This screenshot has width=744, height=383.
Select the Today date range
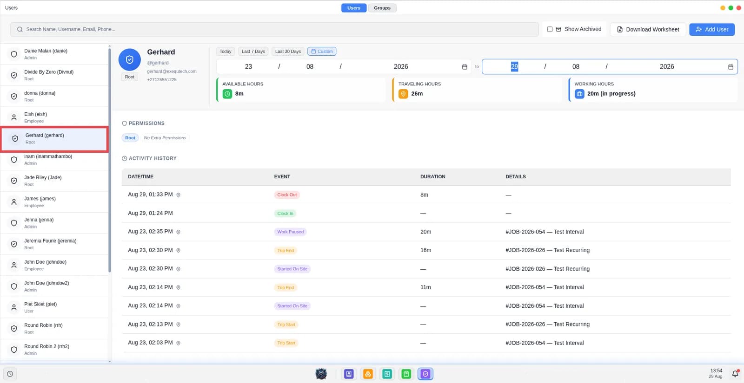226,52
